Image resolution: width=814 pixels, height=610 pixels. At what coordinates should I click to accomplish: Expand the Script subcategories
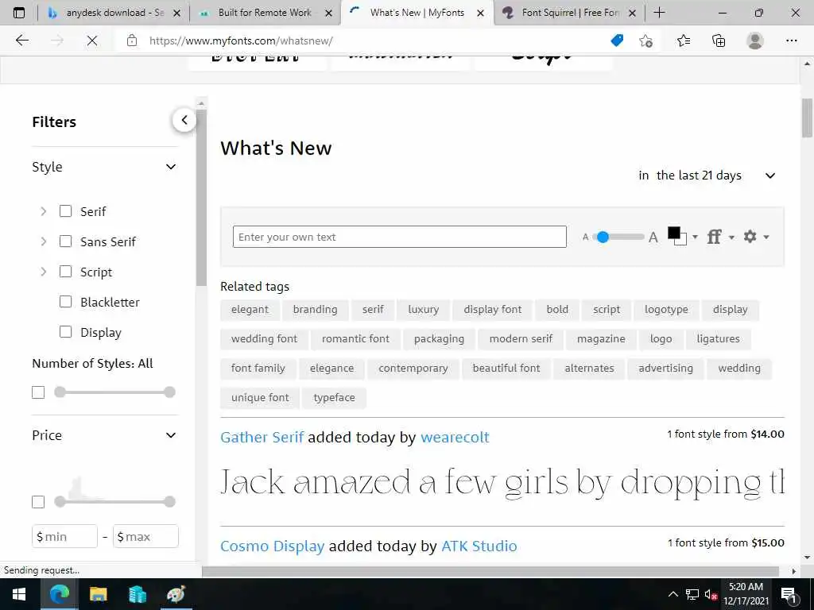44,272
